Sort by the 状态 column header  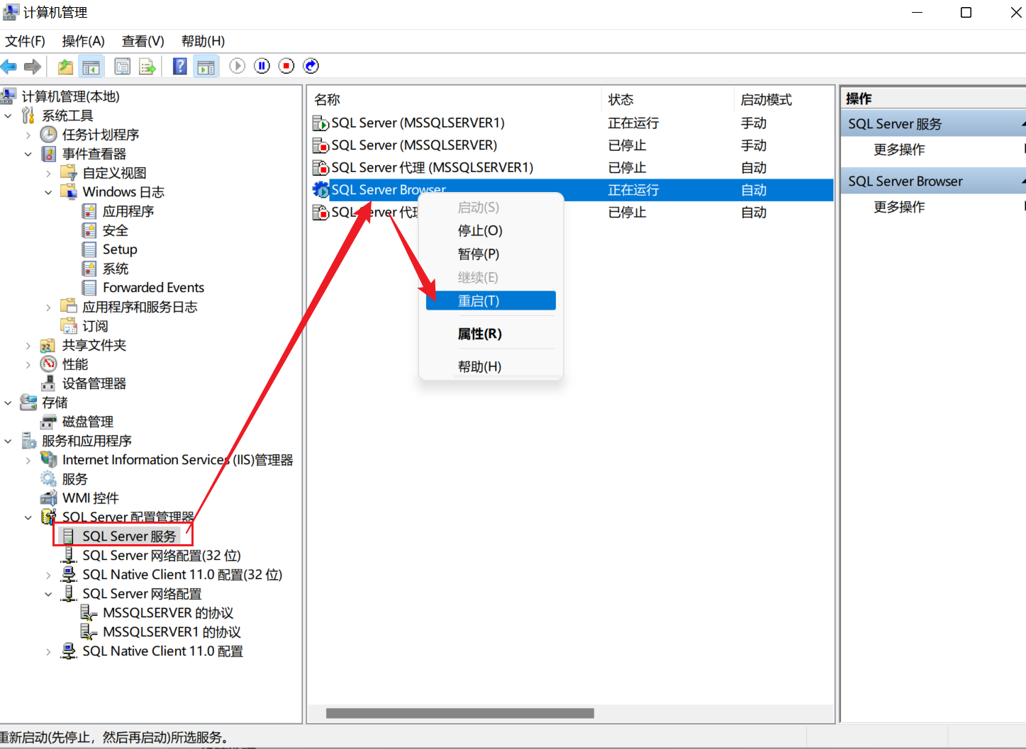(x=667, y=100)
